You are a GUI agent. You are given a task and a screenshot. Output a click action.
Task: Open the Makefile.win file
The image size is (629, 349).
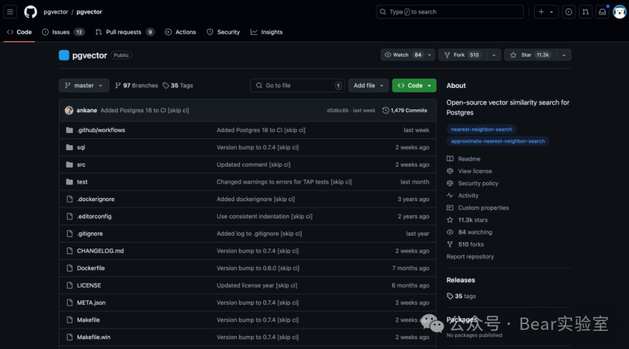click(x=93, y=337)
